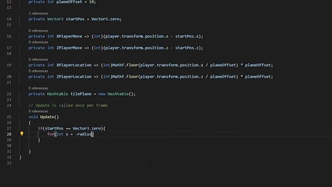Click 'if(startPos == Vector3.zero){' on line 27
The width and height of the screenshot is (332, 187).
click(72, 128)
